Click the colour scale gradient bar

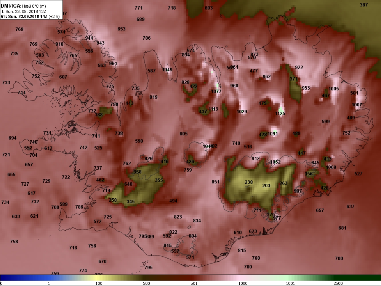pyautogui.click(x=190, y=278)
